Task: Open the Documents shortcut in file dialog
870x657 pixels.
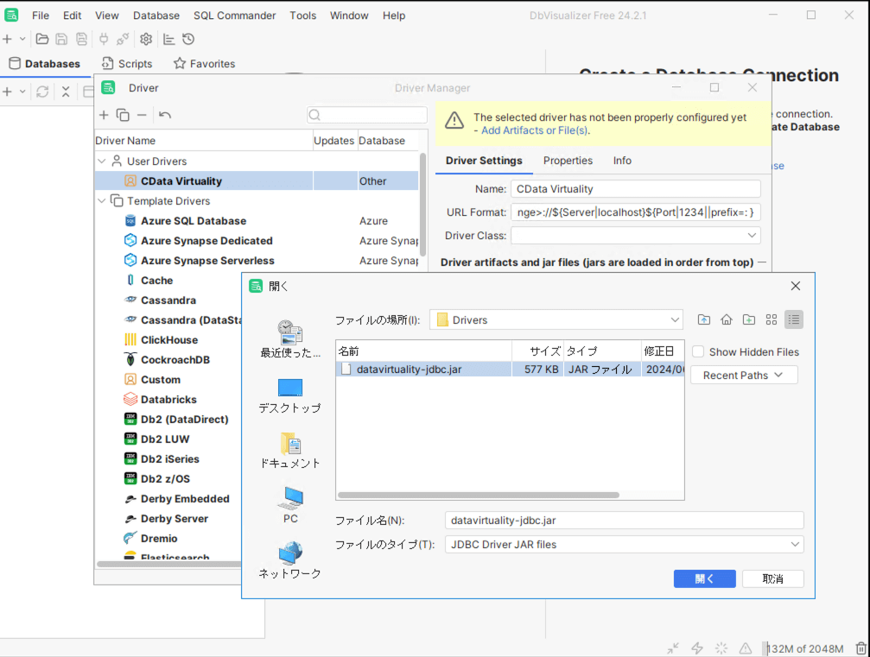Action: pos(290,451)
